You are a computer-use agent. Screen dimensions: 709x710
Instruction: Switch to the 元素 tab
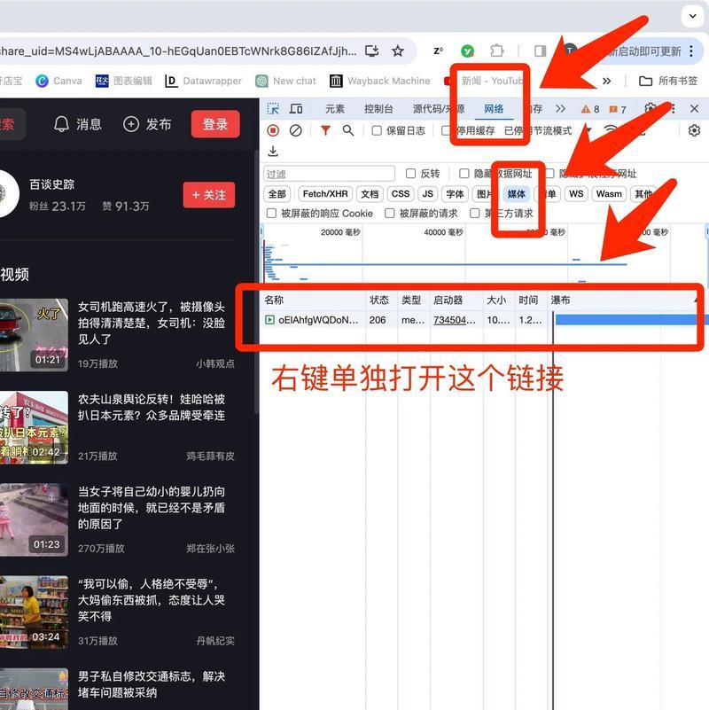tap(335, 109)
